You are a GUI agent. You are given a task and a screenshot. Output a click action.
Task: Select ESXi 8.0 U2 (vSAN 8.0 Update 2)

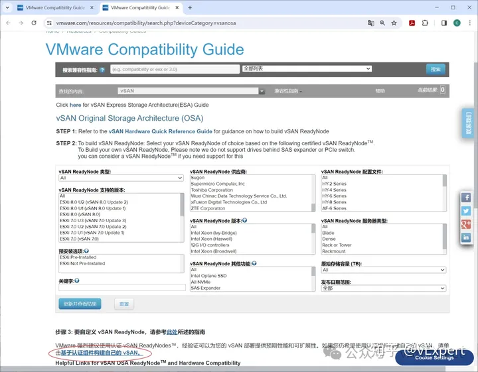coord(94,202)
